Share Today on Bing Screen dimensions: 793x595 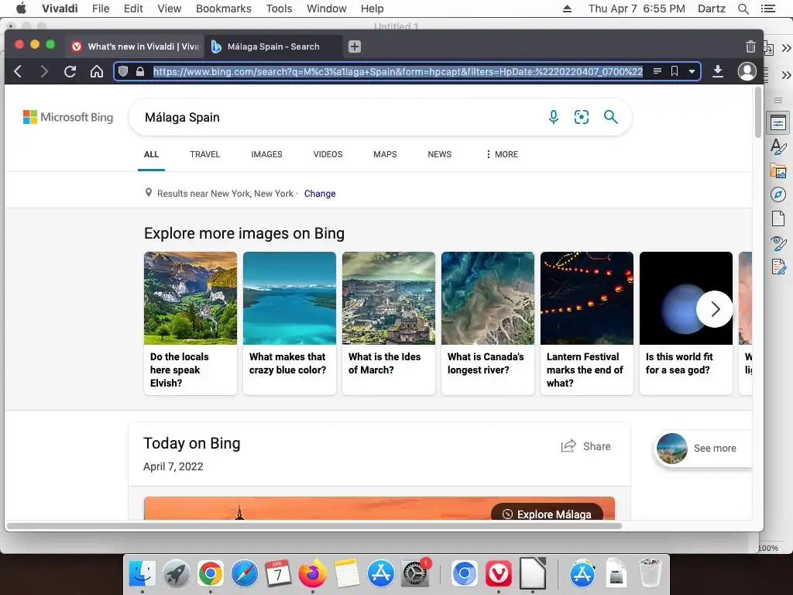(585, 446)
